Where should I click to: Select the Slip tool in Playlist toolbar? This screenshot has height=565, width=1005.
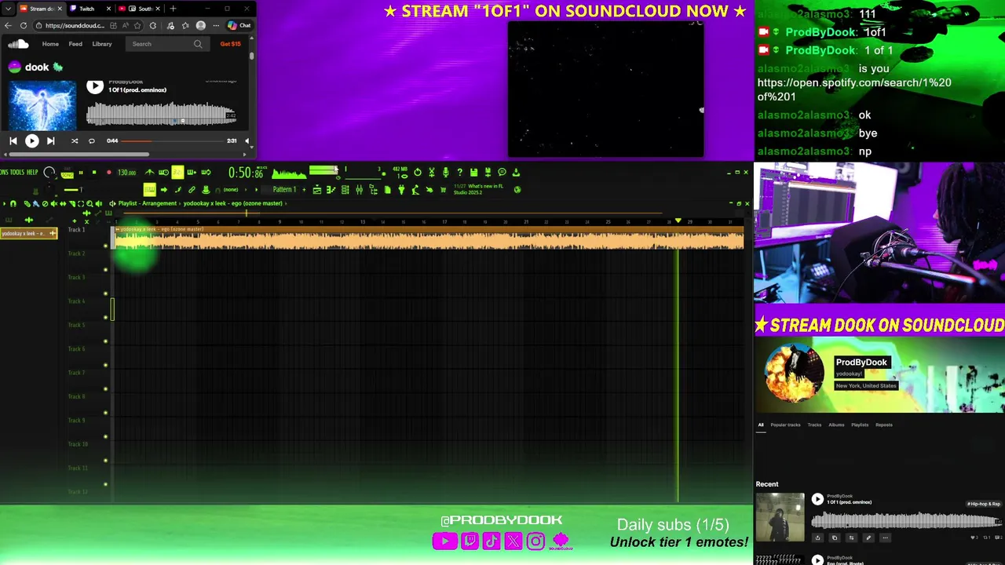pyautogui.click(x=63, y=203)
